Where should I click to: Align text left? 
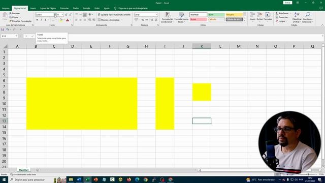pyautogui.click(x=77, y=20)
